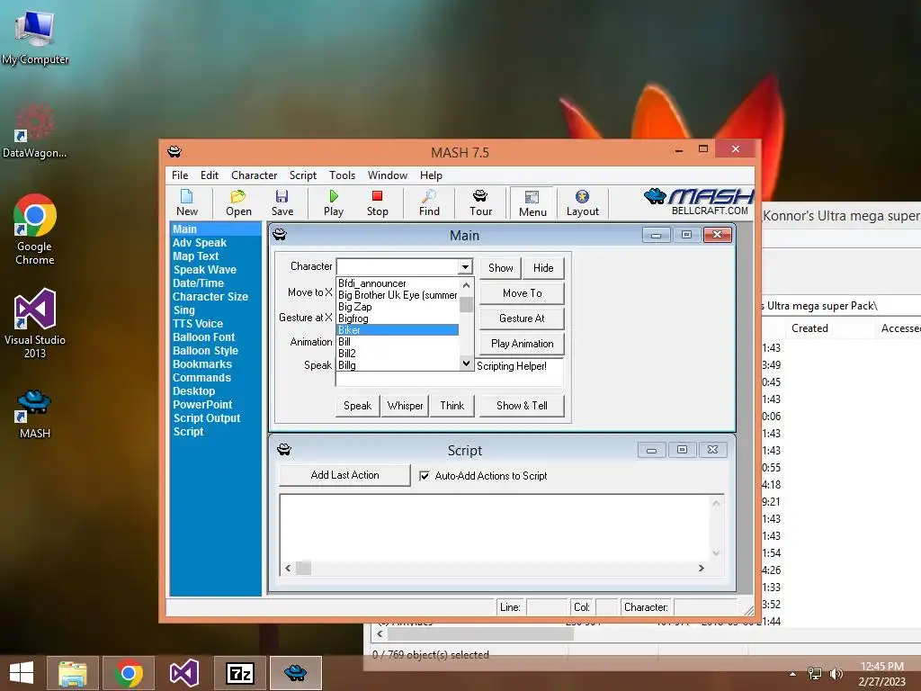Play the script with the green Play icon
Image resolution: width=921 pixels, height=691 pixels.
(x=333, y=202)
